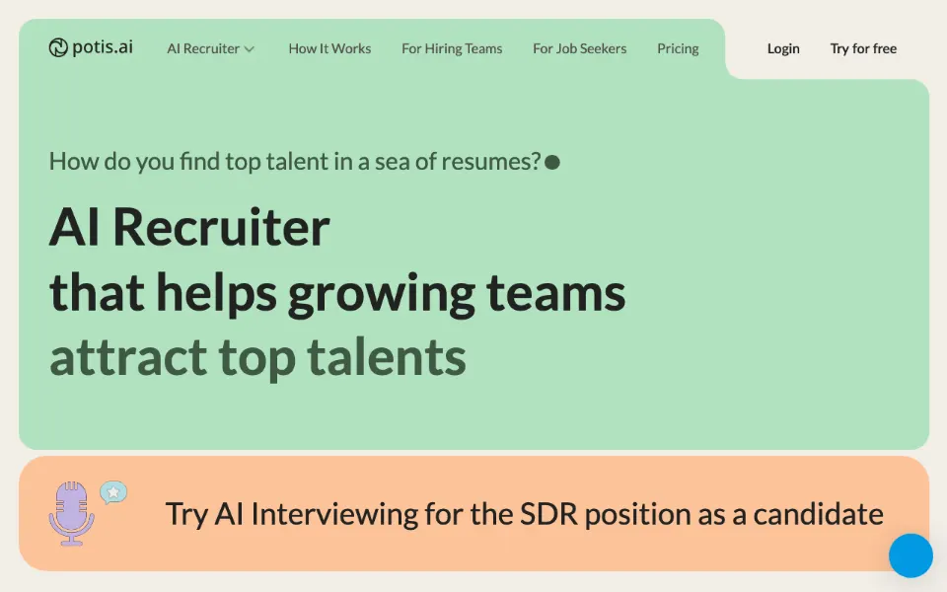View the Pricing page
The width and height of the screenshot is (947, 592).
tap(678, 48)
